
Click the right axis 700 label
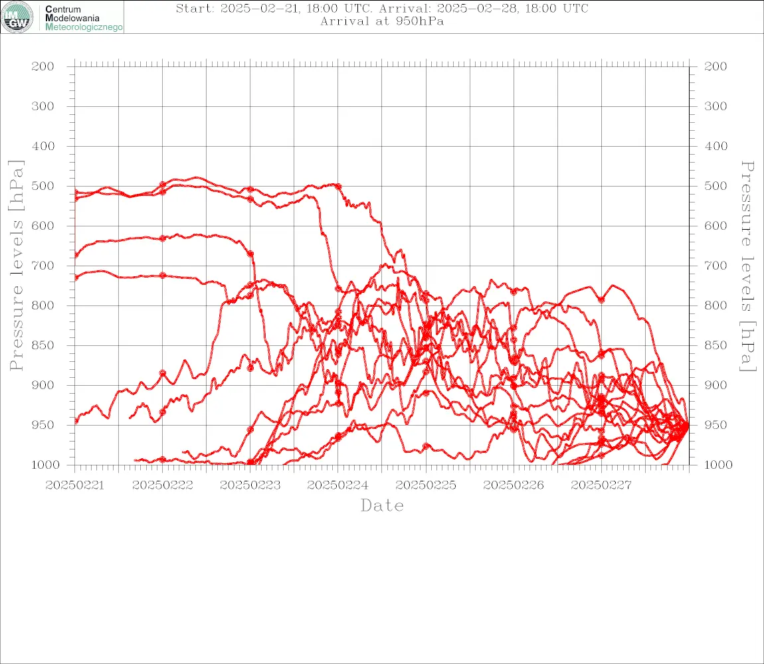point(716,266)
